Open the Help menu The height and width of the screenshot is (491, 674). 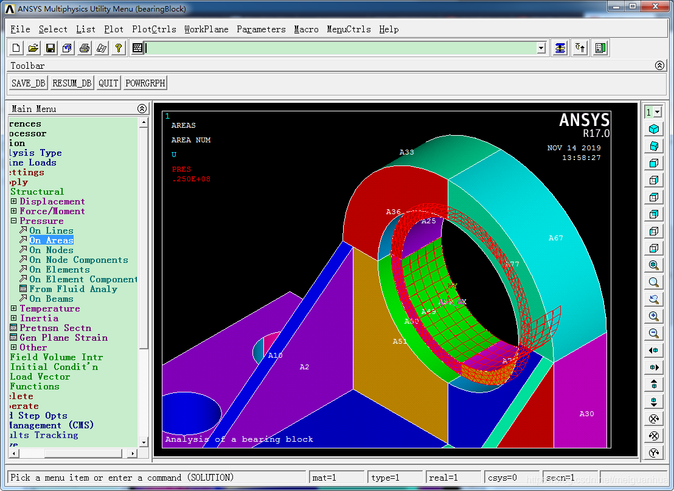point(389,29)
